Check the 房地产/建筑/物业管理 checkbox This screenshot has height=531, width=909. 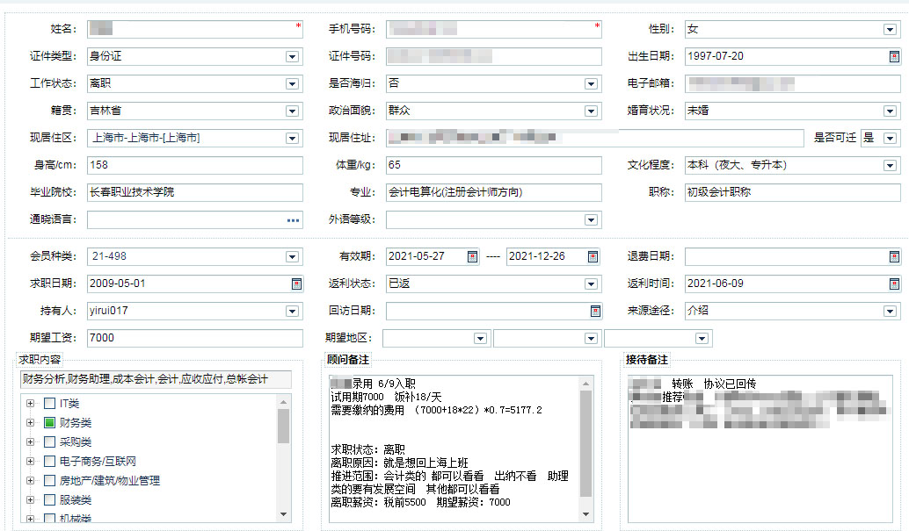tap(50, 481)
